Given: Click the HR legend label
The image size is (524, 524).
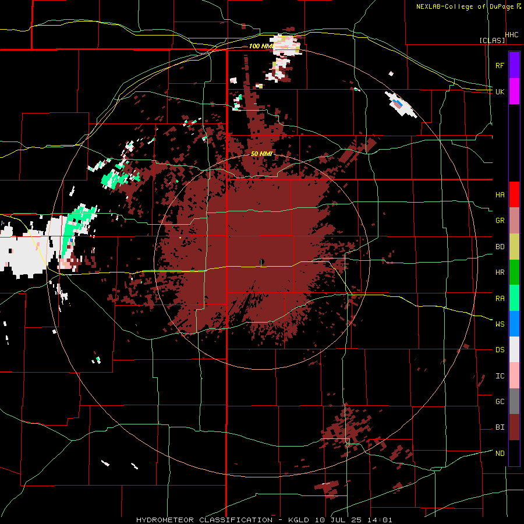Looking at the screenshot, I should 500,272.
